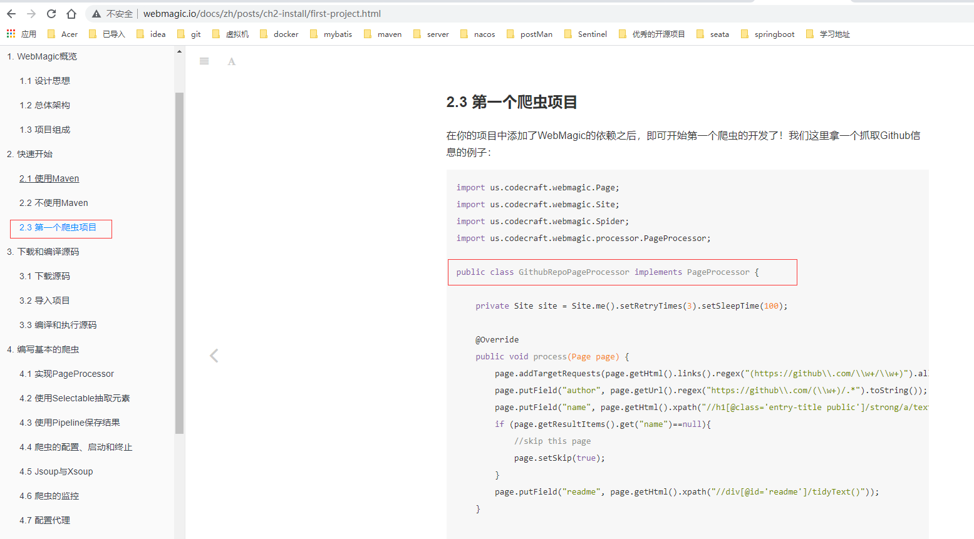The width and height of the screenshot is (974, 539).
Task: Refresh the current page
Action: pos(51,13)
